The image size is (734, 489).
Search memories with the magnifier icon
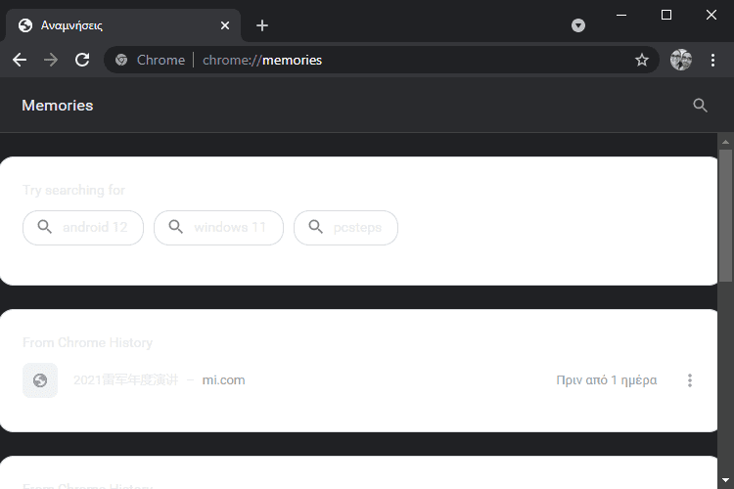coord(700,106)
